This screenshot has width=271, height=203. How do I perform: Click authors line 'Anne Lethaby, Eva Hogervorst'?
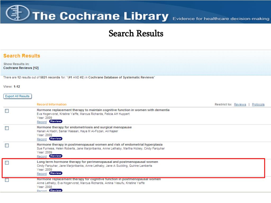coord(91,183)
